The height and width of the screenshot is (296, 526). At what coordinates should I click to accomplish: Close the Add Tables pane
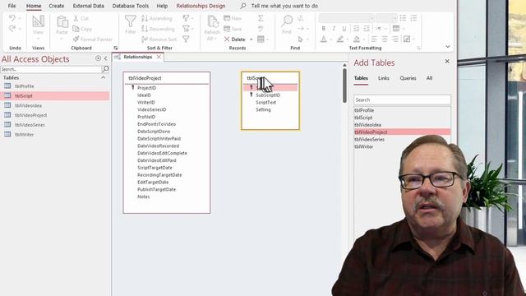click(447, 62)
